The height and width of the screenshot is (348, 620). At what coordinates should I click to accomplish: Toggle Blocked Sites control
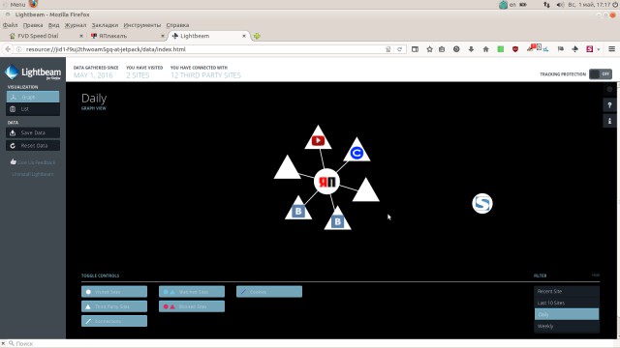coord(192,306)
